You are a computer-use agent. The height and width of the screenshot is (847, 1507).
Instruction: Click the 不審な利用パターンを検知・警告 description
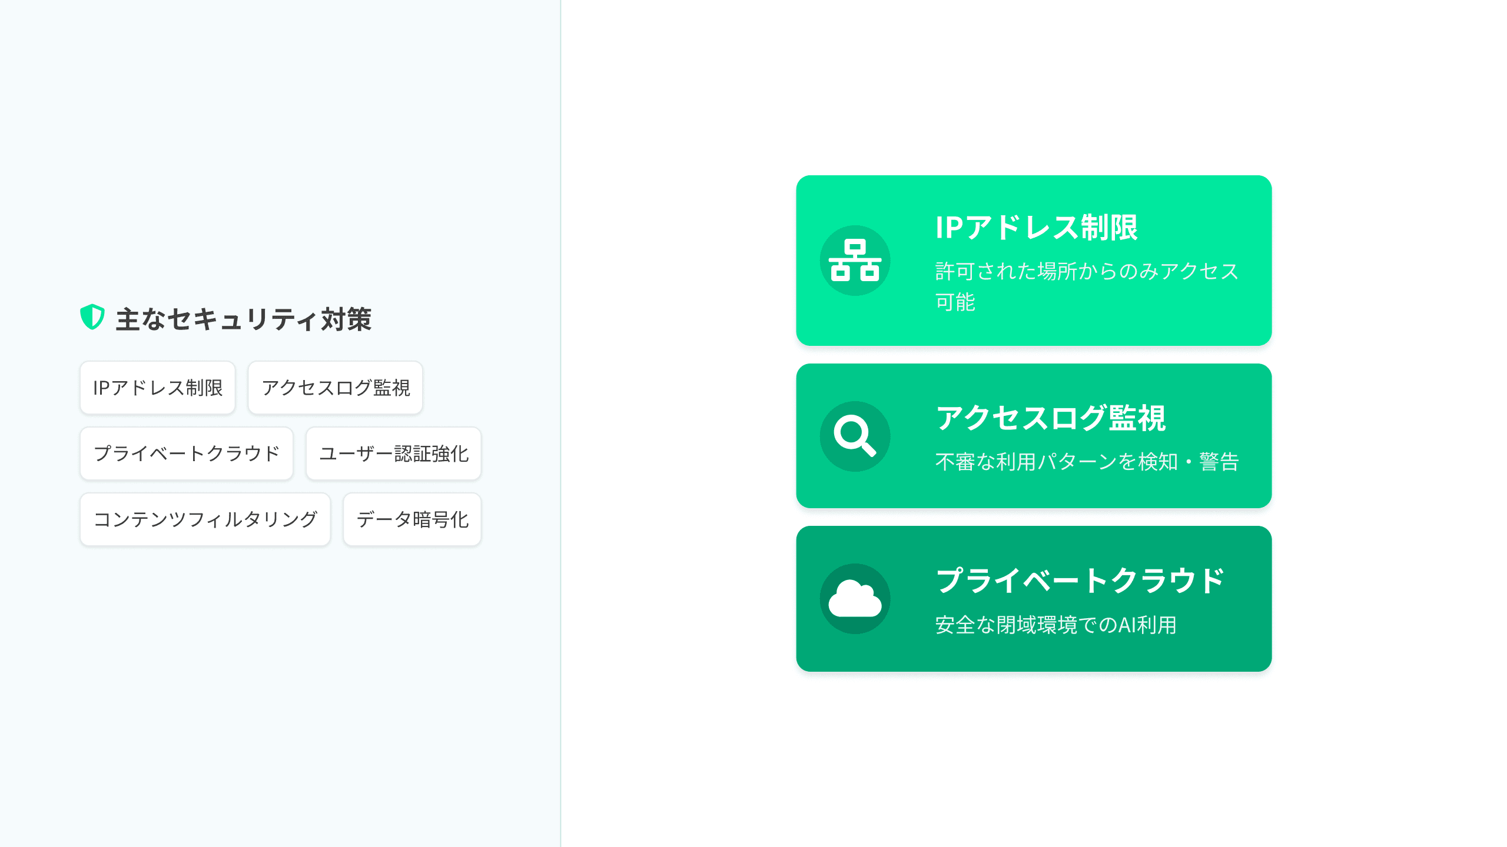(1087, 462)
